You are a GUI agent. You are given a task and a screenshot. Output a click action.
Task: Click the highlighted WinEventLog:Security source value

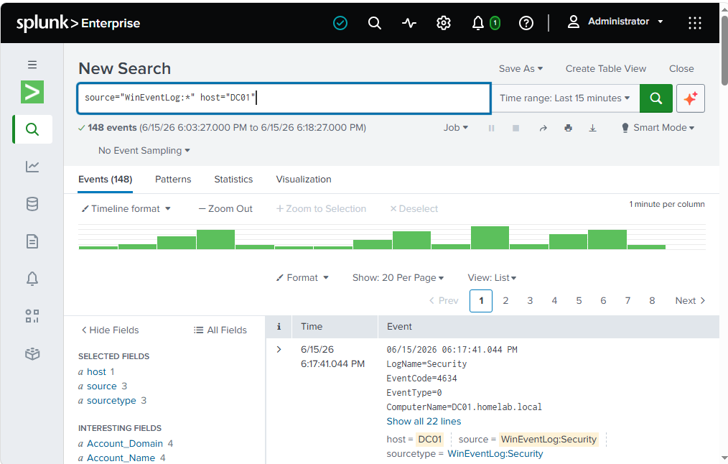tap(549, 440)
